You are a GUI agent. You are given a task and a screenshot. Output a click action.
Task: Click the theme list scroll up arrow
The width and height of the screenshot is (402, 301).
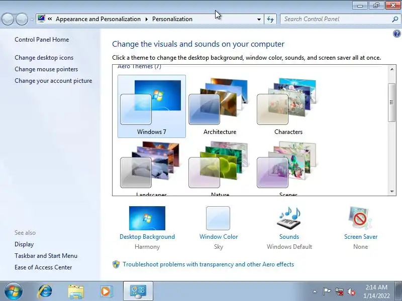pyautogui.click(x=392, y=69)
